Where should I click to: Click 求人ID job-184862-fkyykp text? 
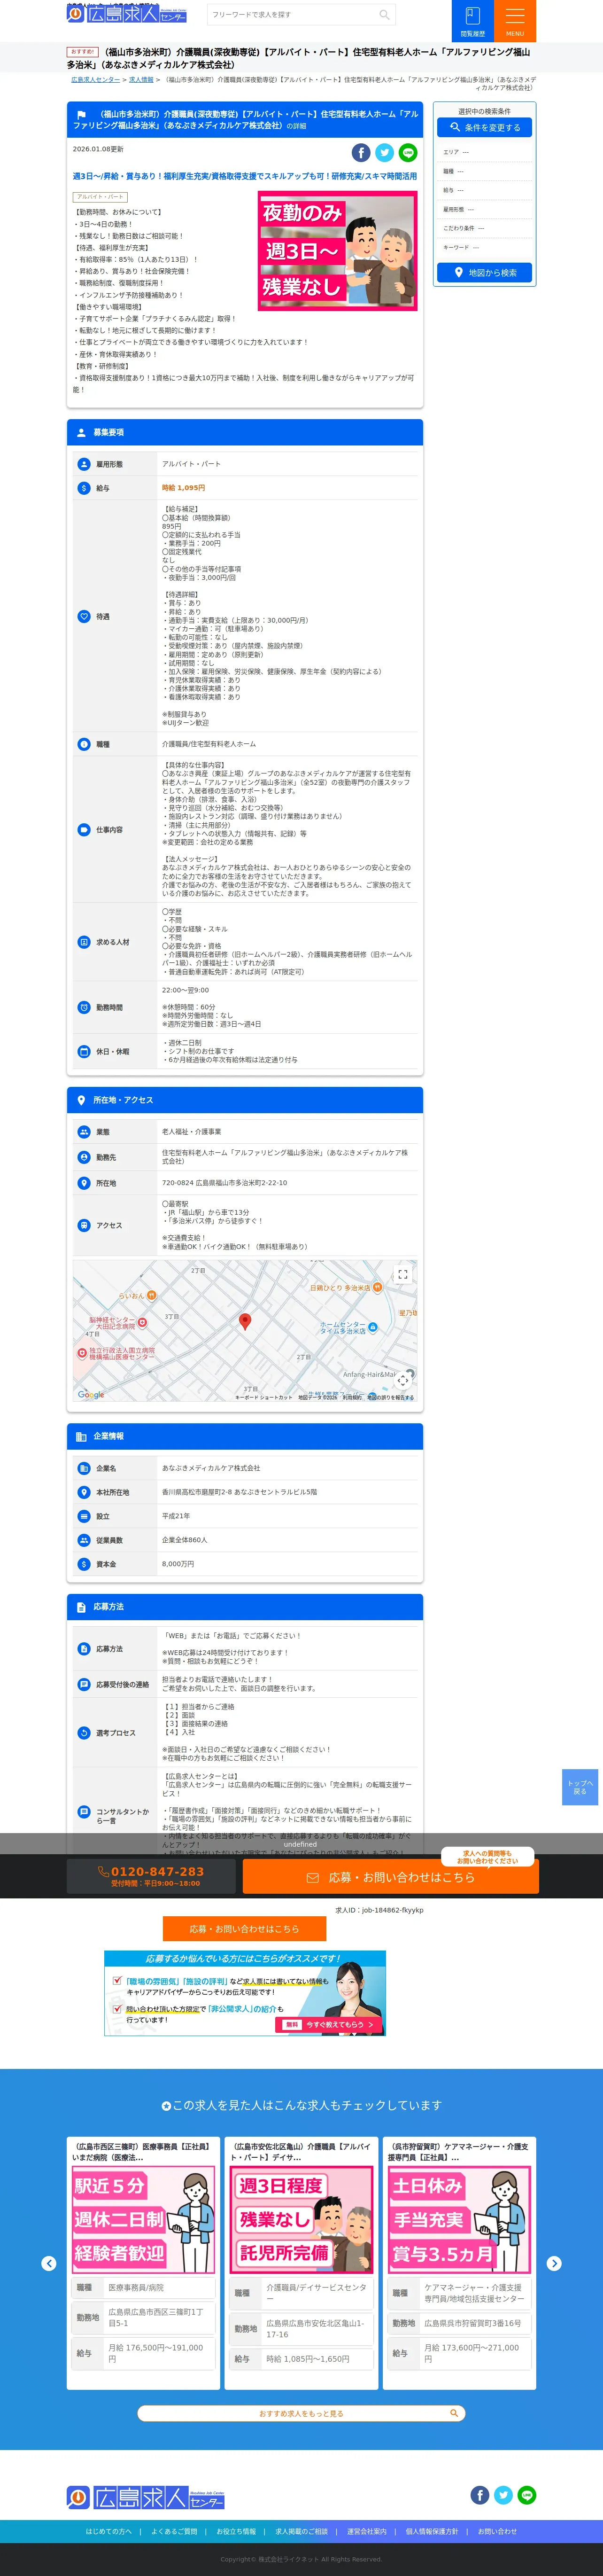[x=379, y=1909]
